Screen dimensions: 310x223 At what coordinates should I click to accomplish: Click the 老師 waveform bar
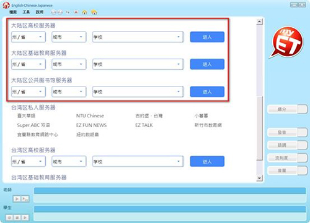[170, 191]
